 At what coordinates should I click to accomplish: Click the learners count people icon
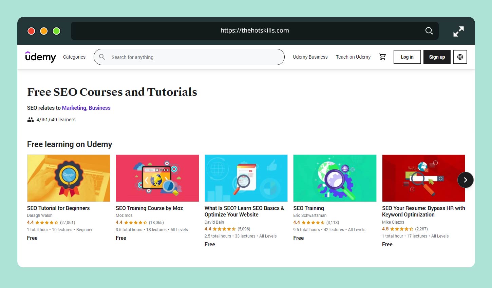click(x=30, y=119)
